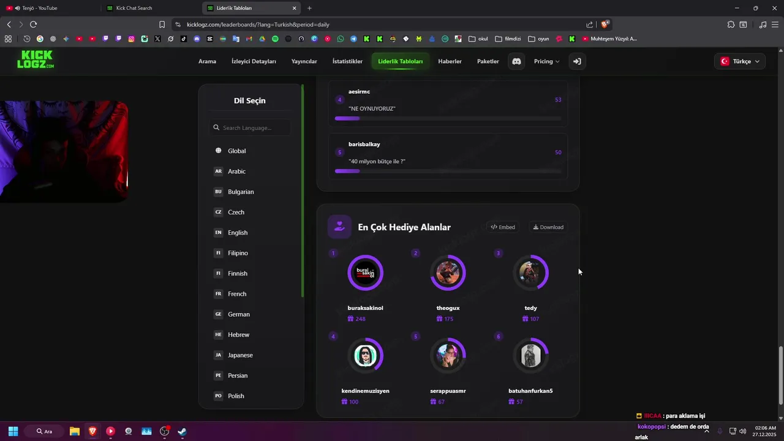
Task: Select the Liderlik Tabloları nav tab
Action: (401, 61)
